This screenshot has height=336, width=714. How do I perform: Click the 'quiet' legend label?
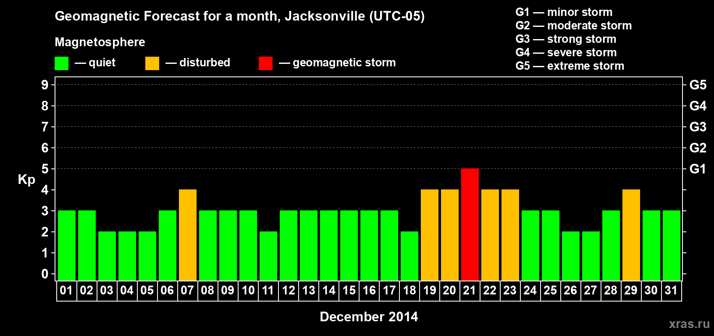pyautogui.click(x=102, y=63)
